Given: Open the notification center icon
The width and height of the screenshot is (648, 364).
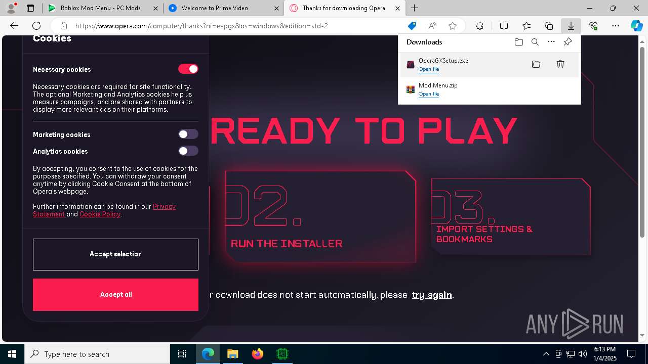Looking at the screenshot, I should click(x=631, y=354).
